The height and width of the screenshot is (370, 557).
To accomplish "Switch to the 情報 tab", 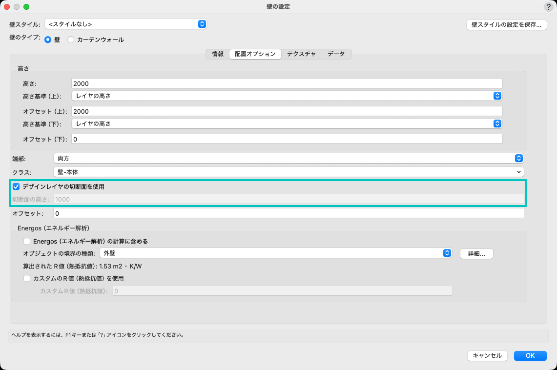I will (x=218, y=54).
